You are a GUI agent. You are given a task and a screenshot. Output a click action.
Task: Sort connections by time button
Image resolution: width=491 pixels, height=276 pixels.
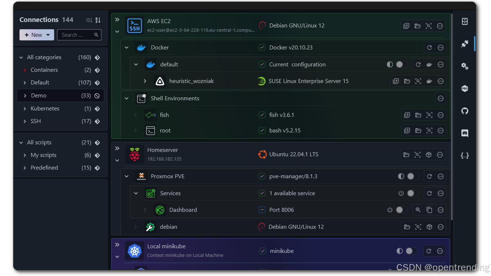click(89, 20)
